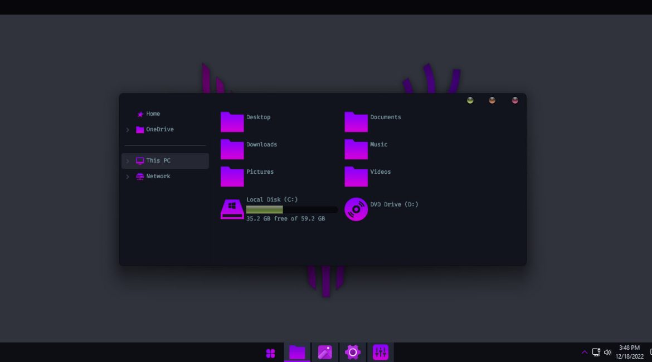
Task: Select the Music folder
Action: [356, 149]
